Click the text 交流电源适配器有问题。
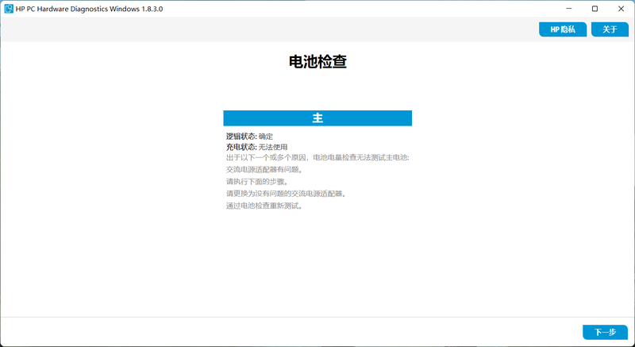635x347 pixels. pyautogui.click(x=264, y=170)
